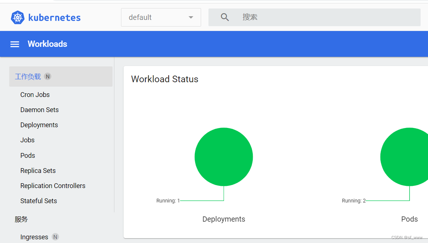
Task: Open Replica Sets in sidebar
Action: point(38,170)
